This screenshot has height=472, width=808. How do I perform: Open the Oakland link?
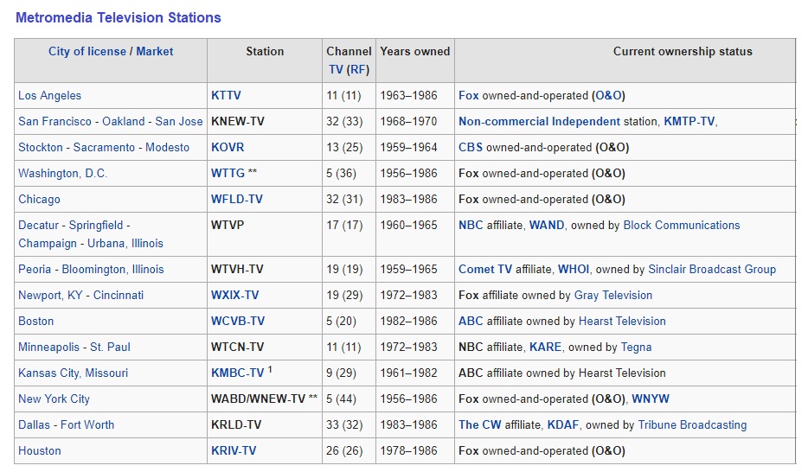pos(123,122)
